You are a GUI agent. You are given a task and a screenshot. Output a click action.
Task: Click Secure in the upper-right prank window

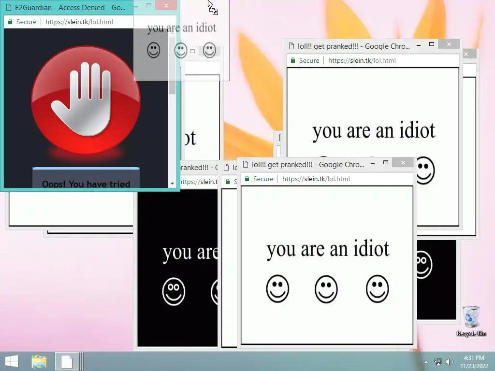click(309, 60)
